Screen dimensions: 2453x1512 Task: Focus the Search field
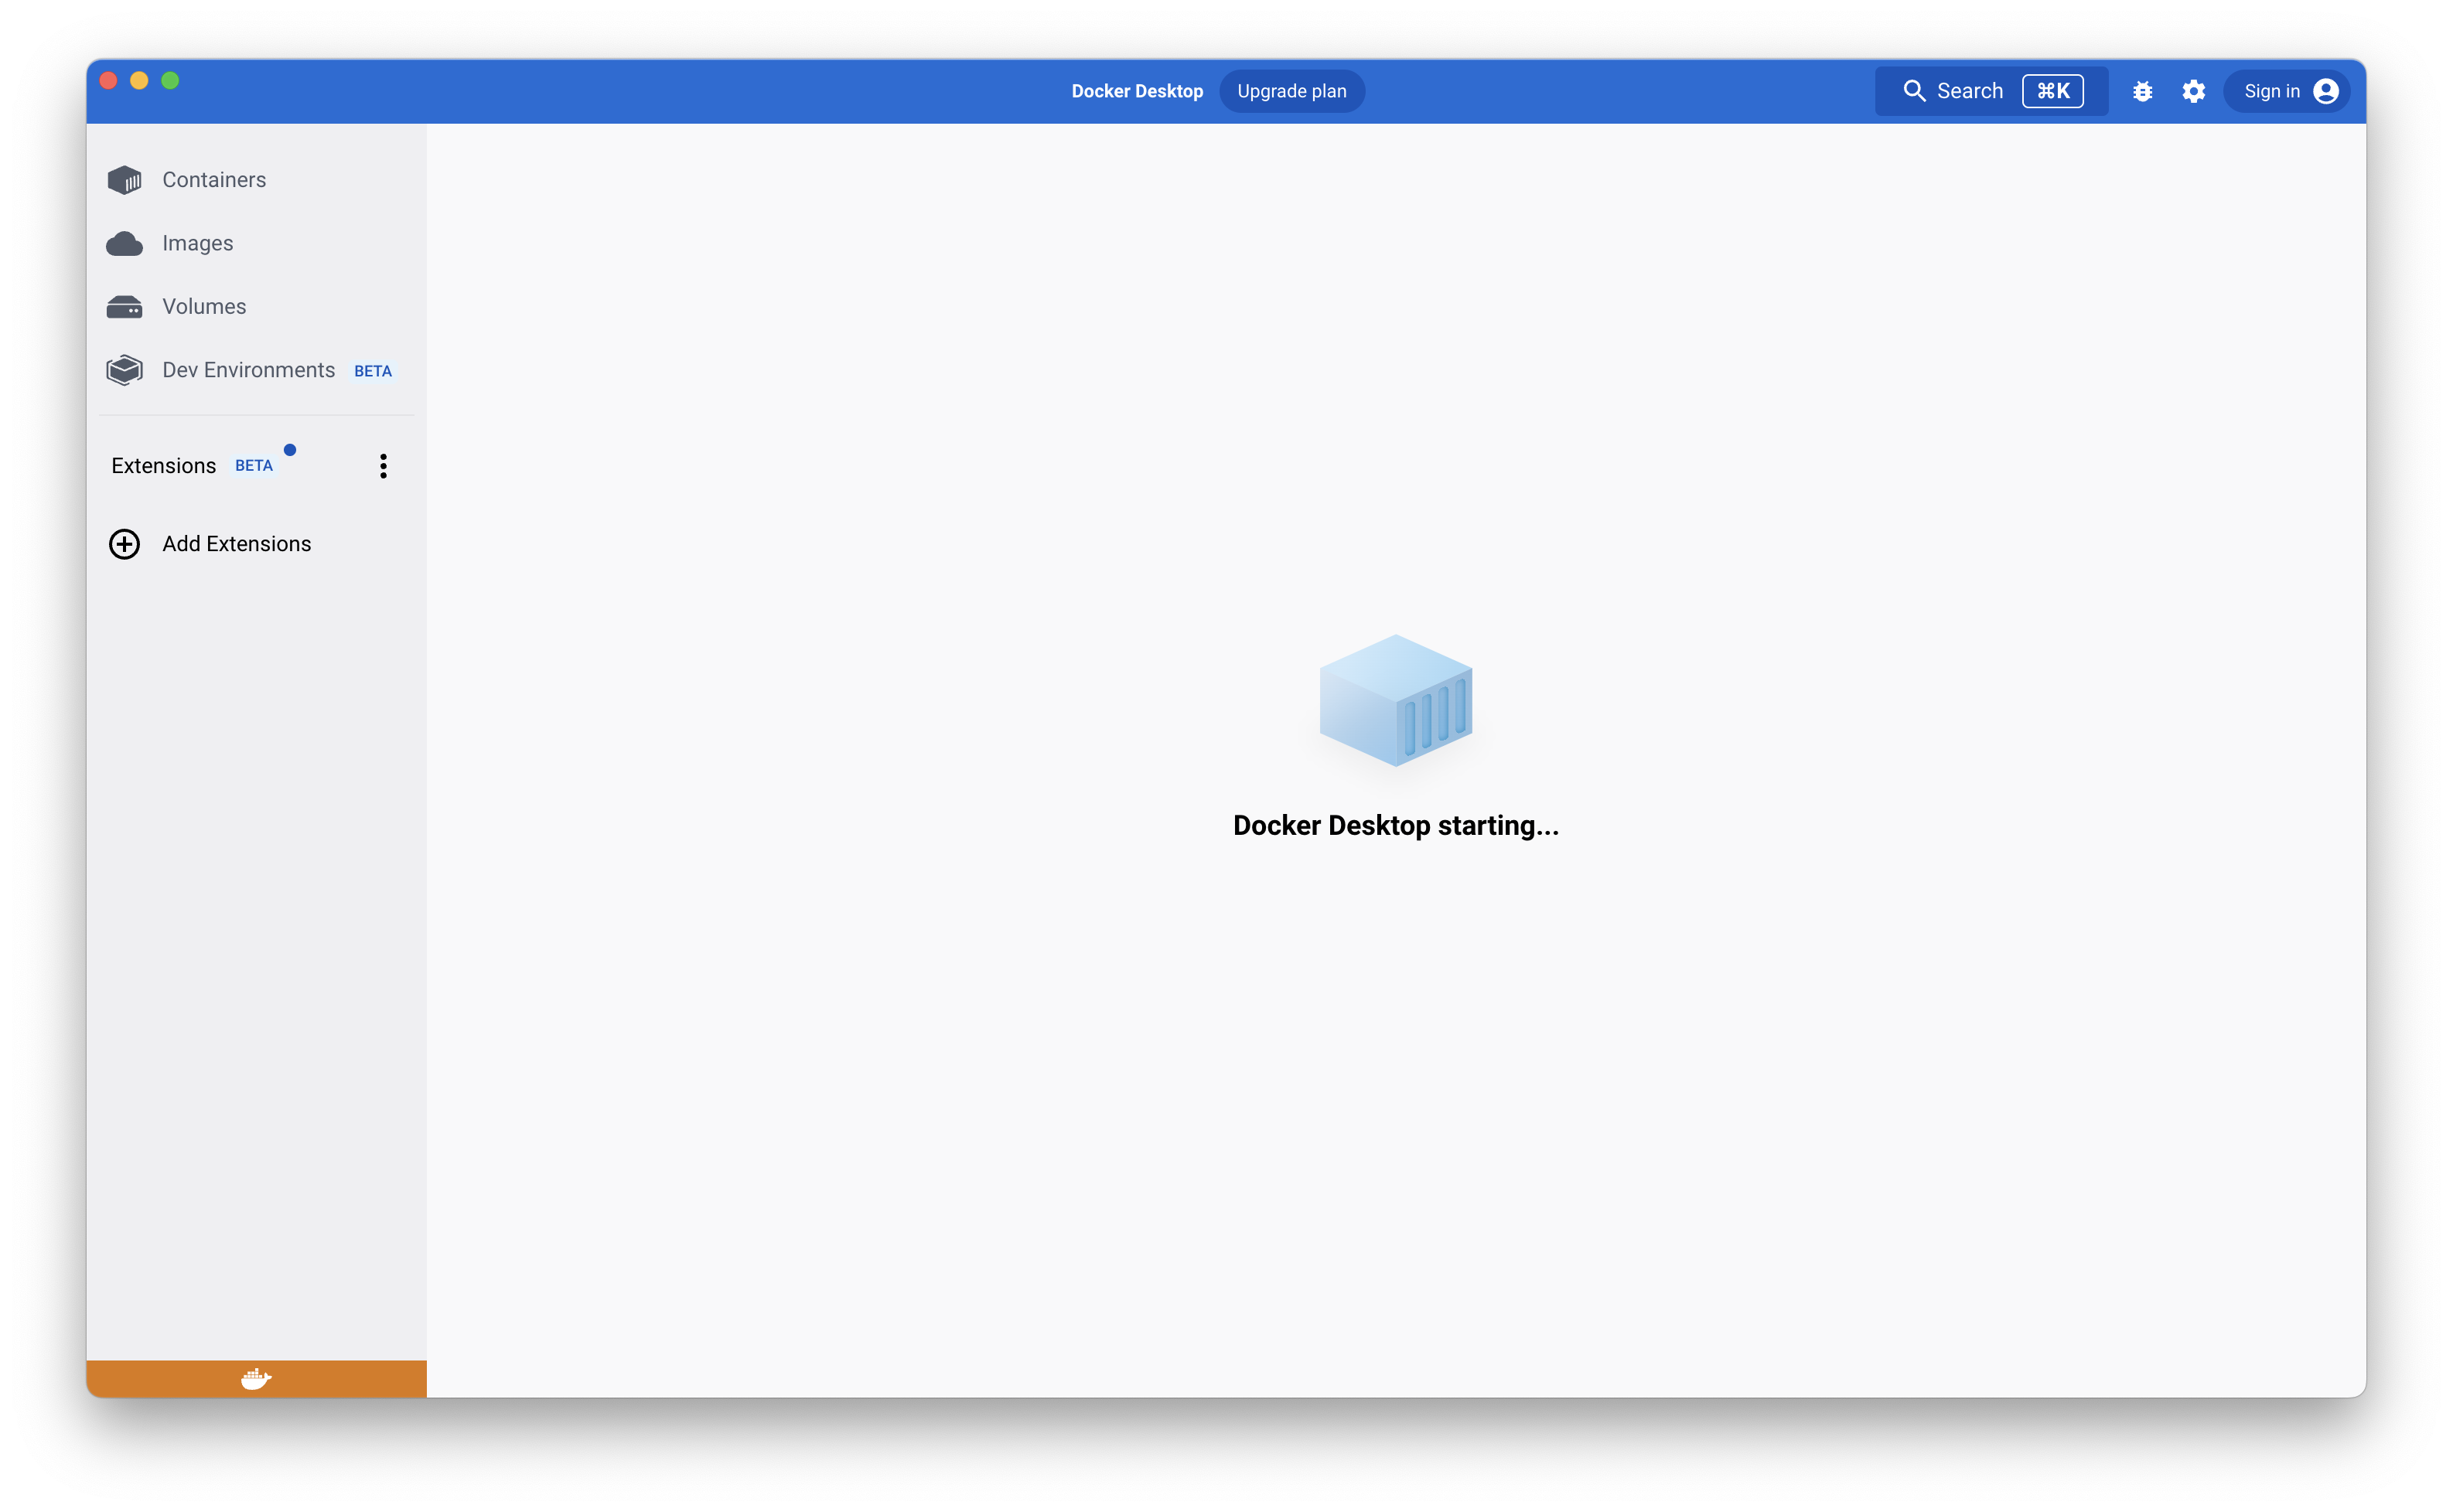pyautogui.click(x=1969, y=91)
